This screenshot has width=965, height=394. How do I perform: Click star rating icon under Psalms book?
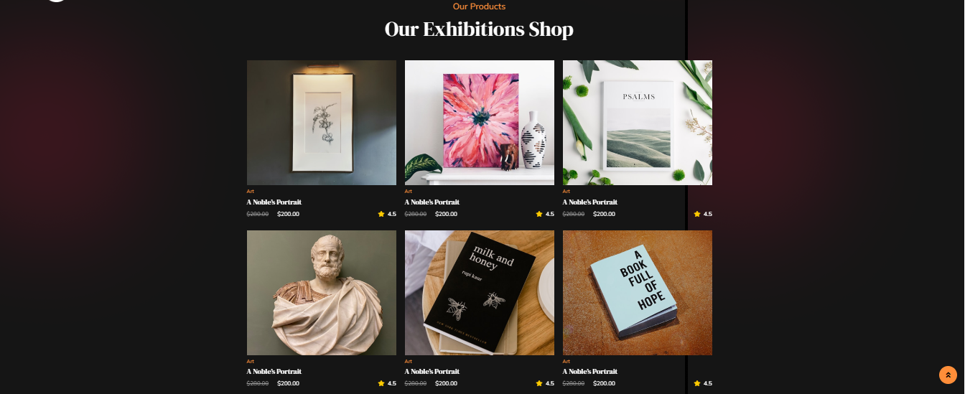coord(697,214)
